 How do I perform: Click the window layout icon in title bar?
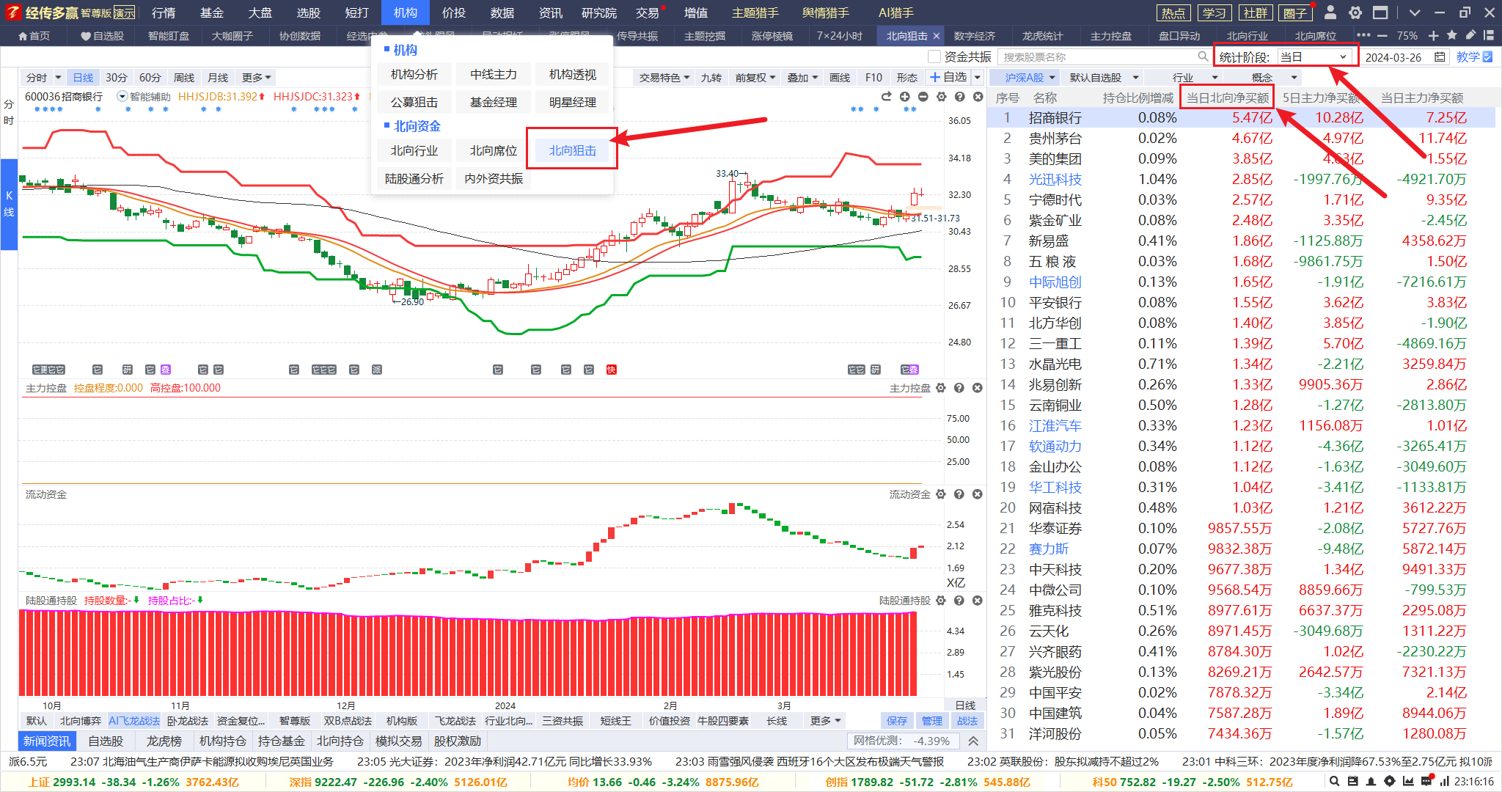click(x=1380, y=12)
